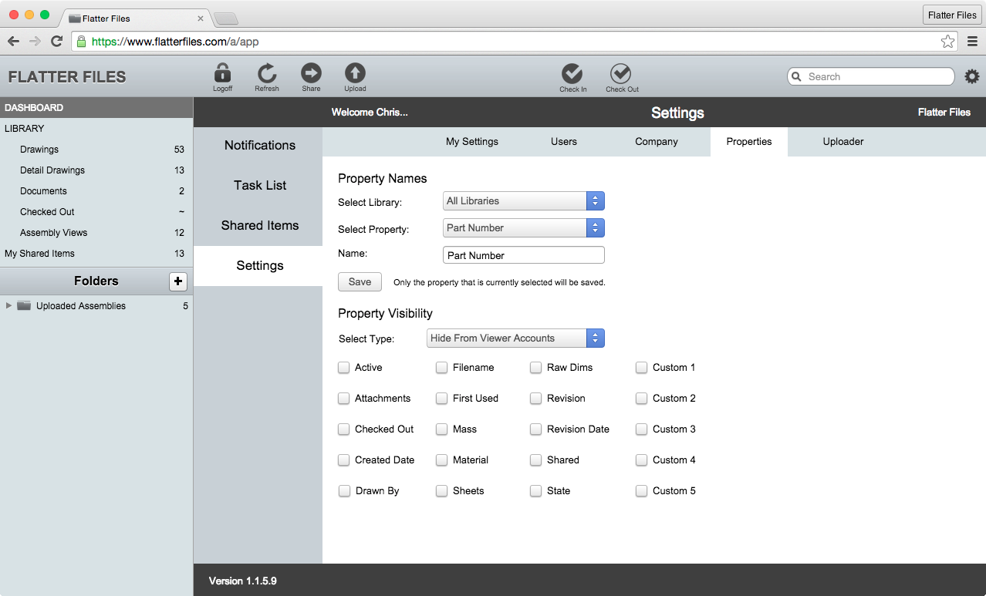
Task: Tick the Checked Out checkbox
Action: pos(344,429)
